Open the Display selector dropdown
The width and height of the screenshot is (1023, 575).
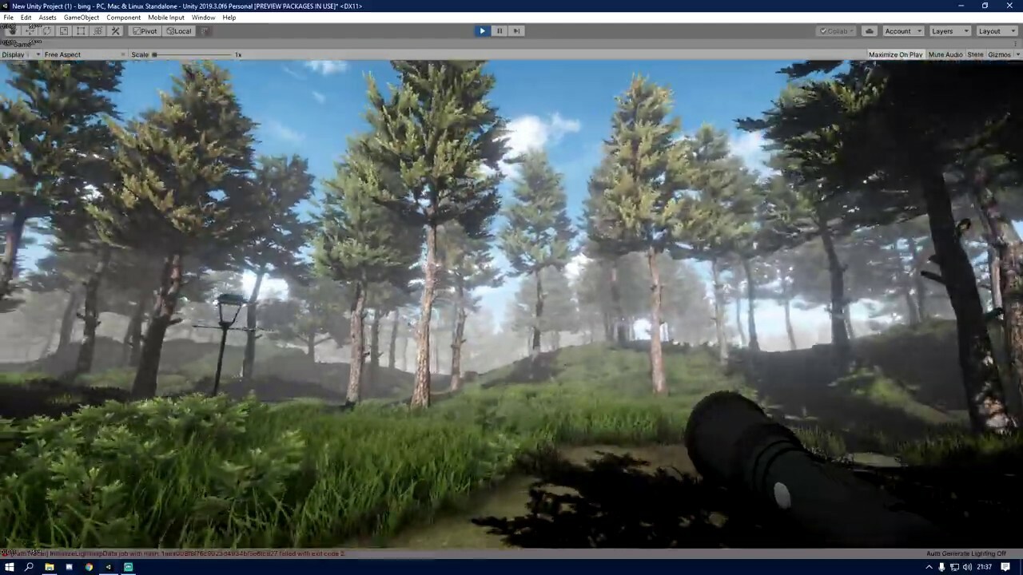point(20,54)
